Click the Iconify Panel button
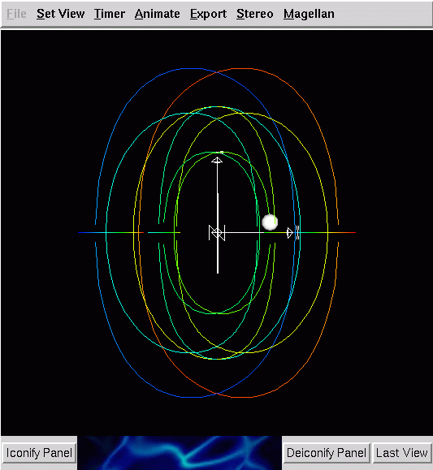 39,453
